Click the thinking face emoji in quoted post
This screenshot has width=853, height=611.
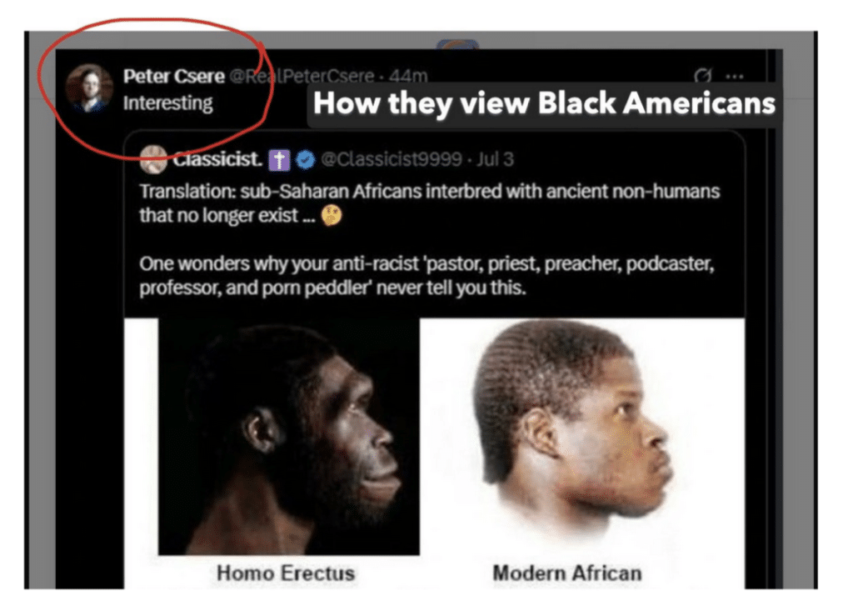(x=332, y=216)
